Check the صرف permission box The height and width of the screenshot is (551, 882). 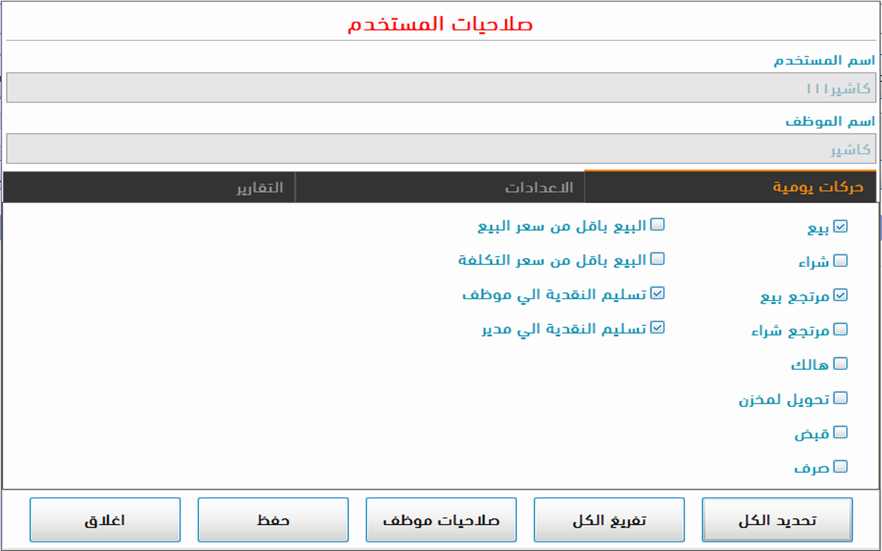840,467
